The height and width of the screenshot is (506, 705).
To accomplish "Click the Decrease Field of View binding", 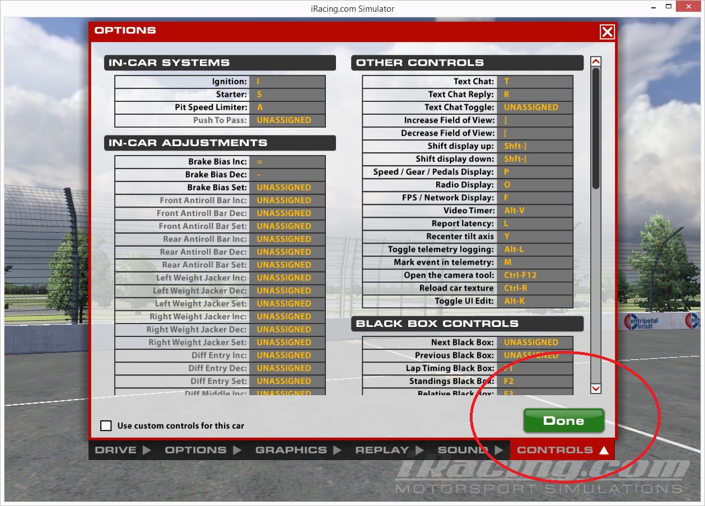I will 535,133.
